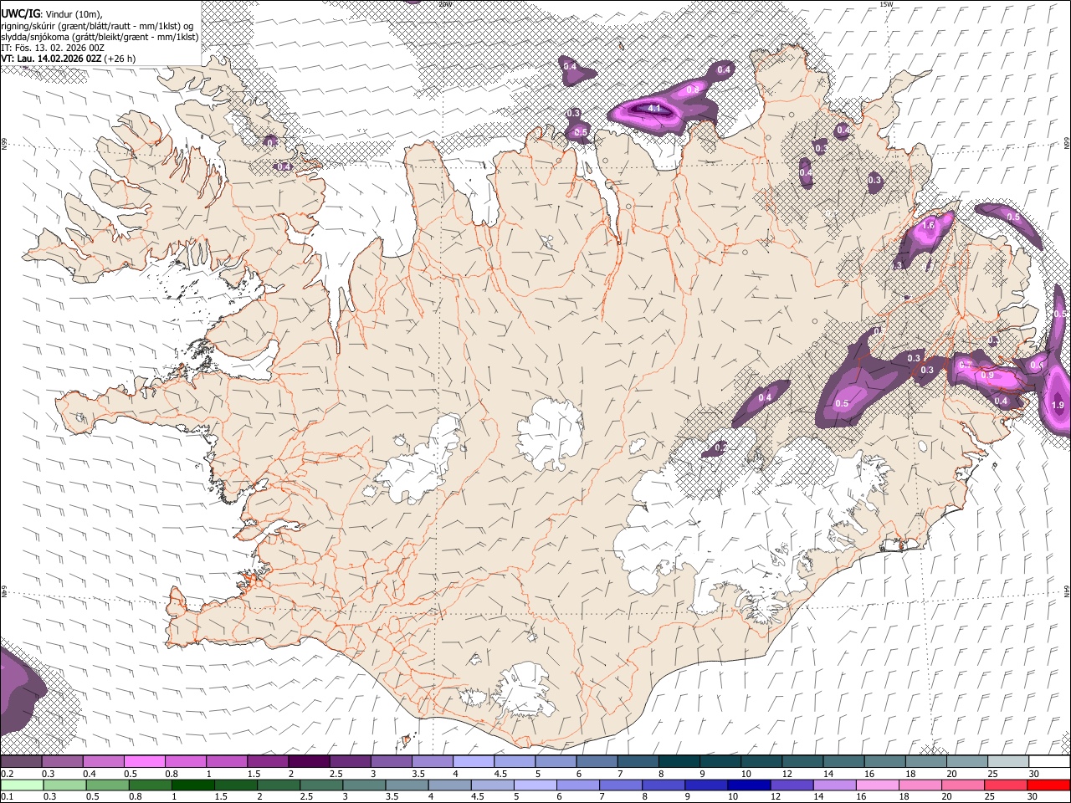
Task: Click the 1.9 value at the east edge
Action: tap(1058, 406)
